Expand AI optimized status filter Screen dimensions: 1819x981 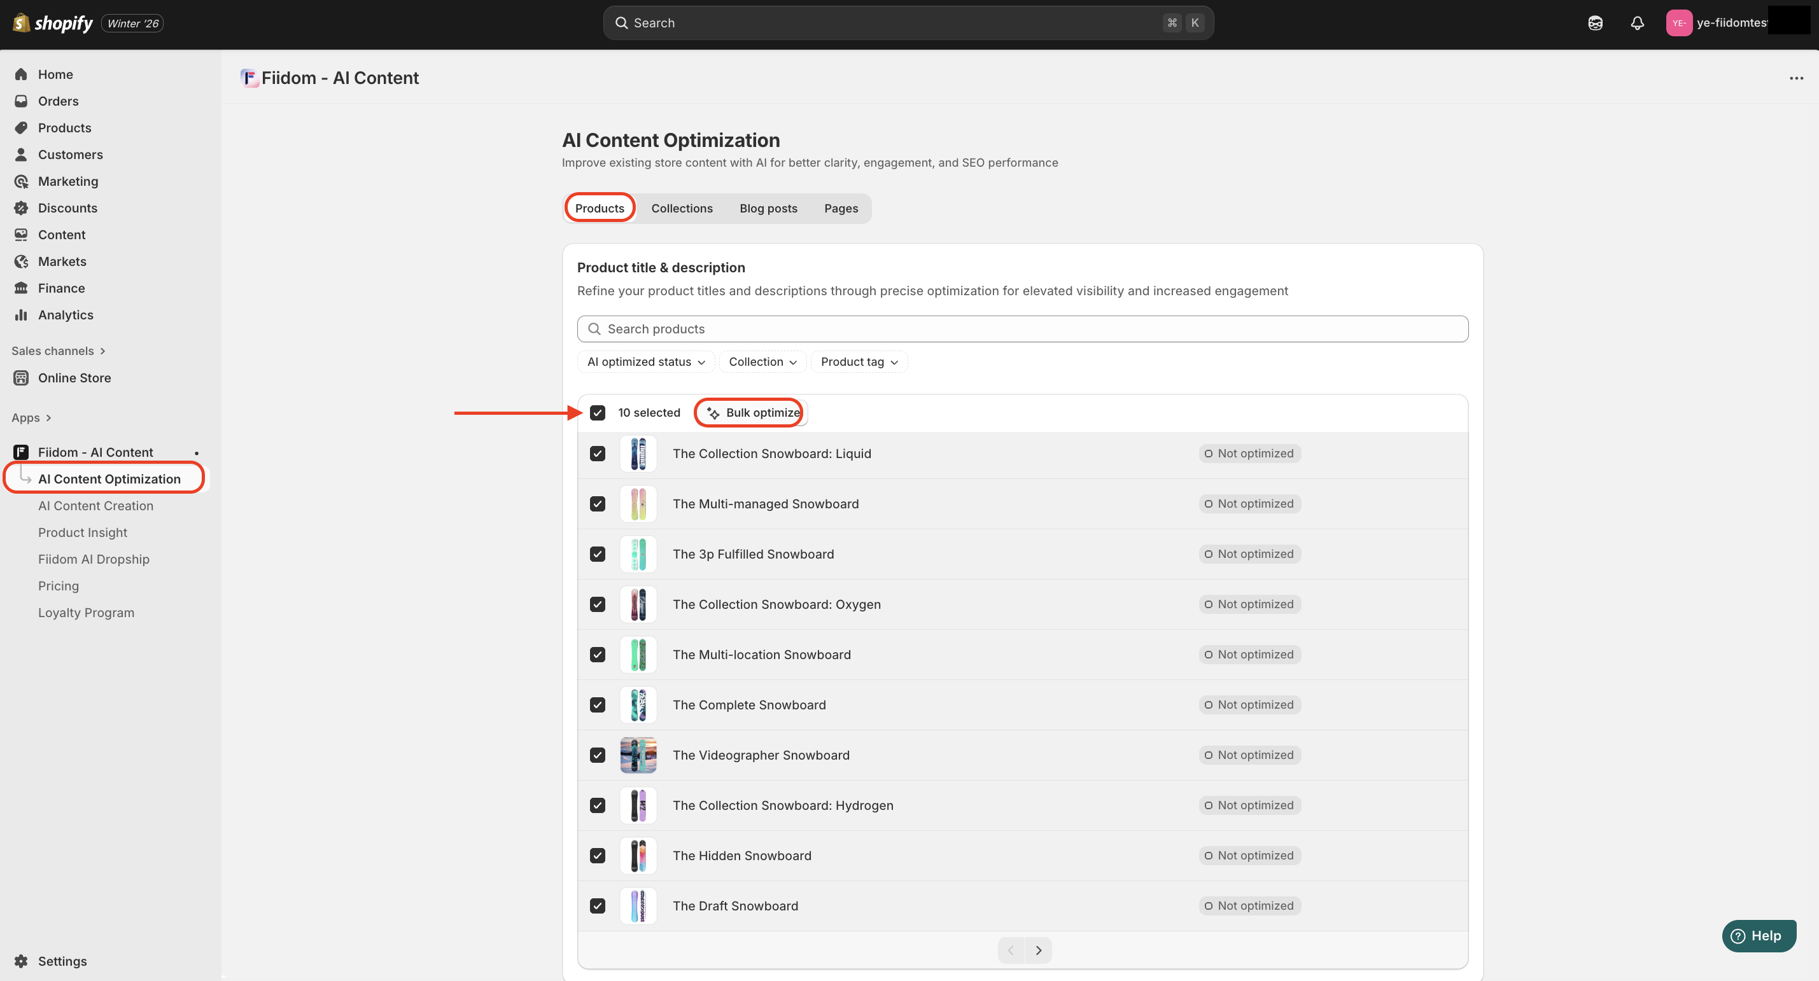click(x=645, y=361)
